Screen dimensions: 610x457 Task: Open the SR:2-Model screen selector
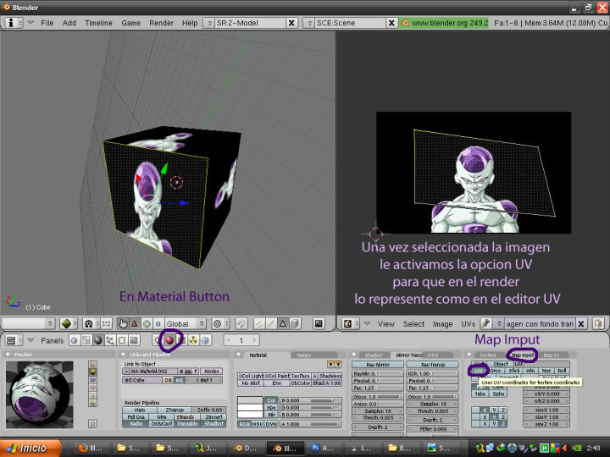click(x=210, y=23)
